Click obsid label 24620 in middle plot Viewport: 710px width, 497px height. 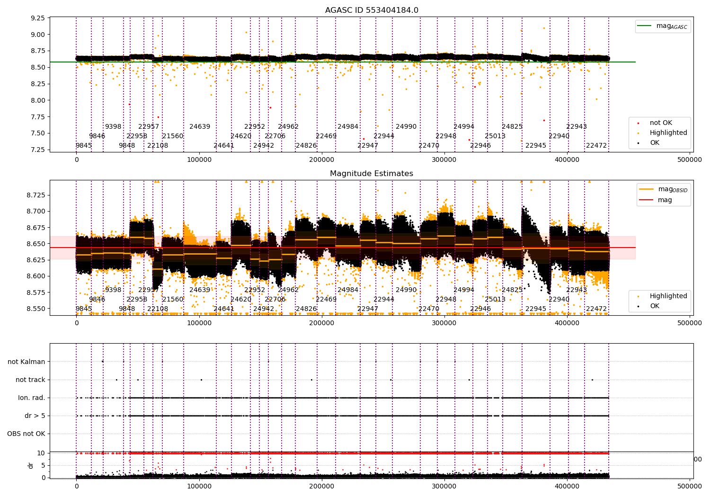241,299
